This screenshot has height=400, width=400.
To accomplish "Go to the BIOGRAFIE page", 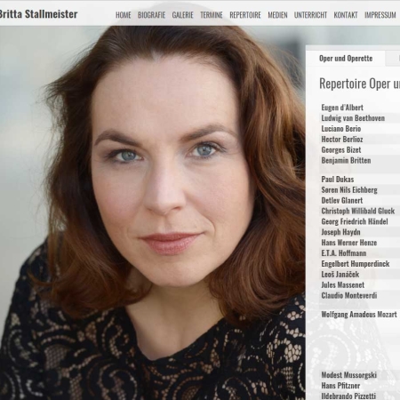I will pos(151,15).
